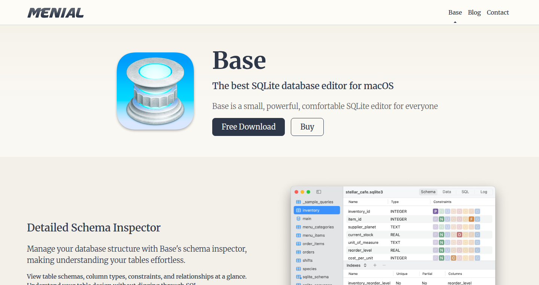Viewport: 539px width, 285px height.
Task: Click the current_stock column name cell
Action: coord(361,235)
